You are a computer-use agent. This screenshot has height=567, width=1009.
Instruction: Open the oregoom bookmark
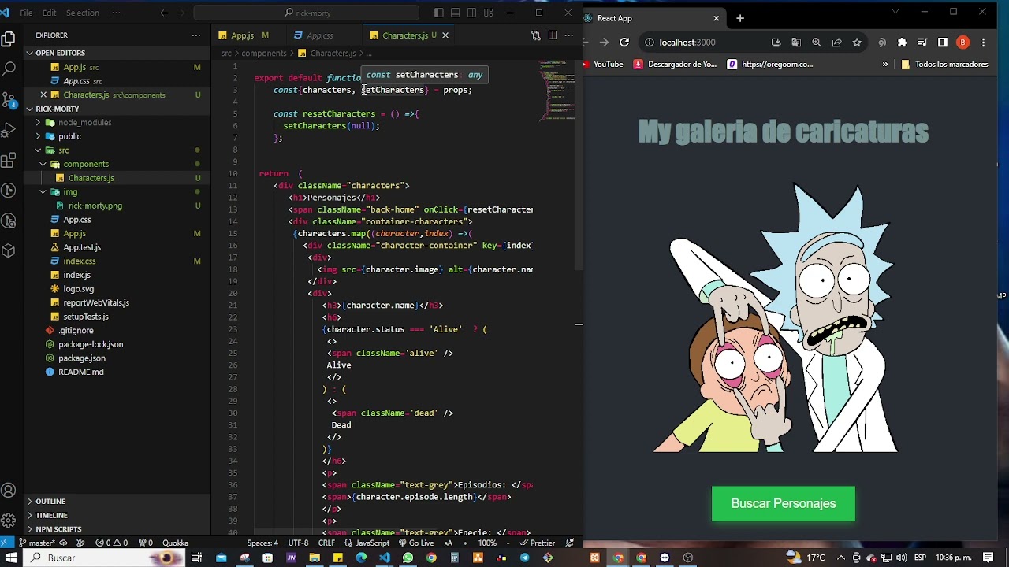pyautogui.click(x=769, y=65)
